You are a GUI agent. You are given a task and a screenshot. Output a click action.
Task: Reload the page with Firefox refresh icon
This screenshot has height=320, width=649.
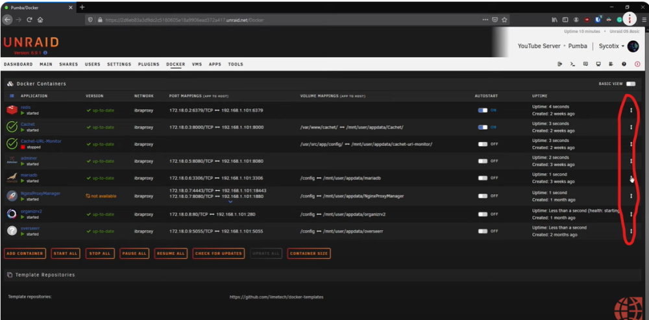(29, 19)
